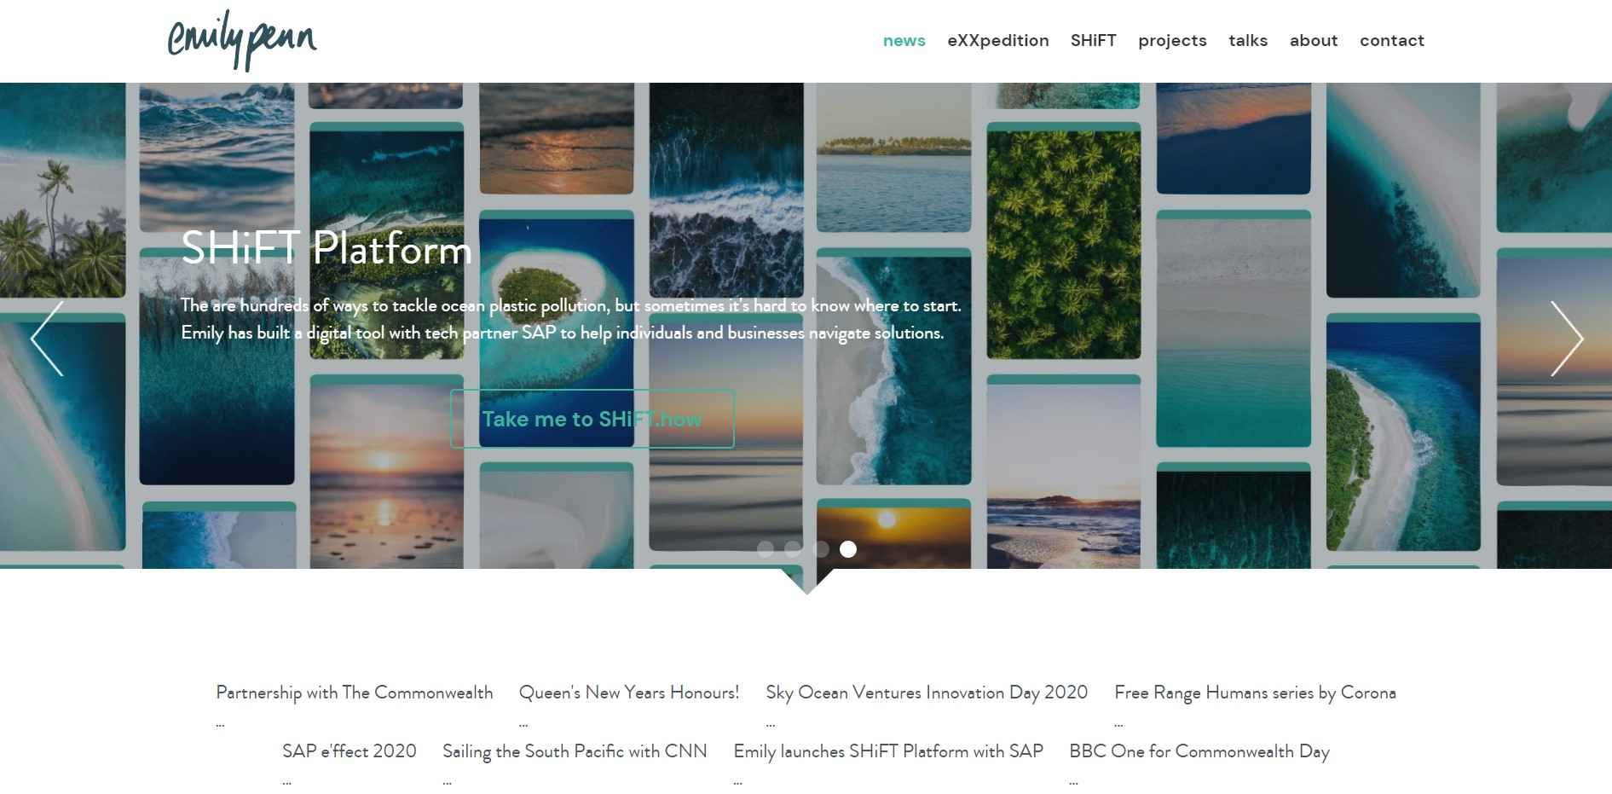Go to previous slide with left arrow
The image size is (1612, 794).
pyautogui.click(x=47, y=339)
